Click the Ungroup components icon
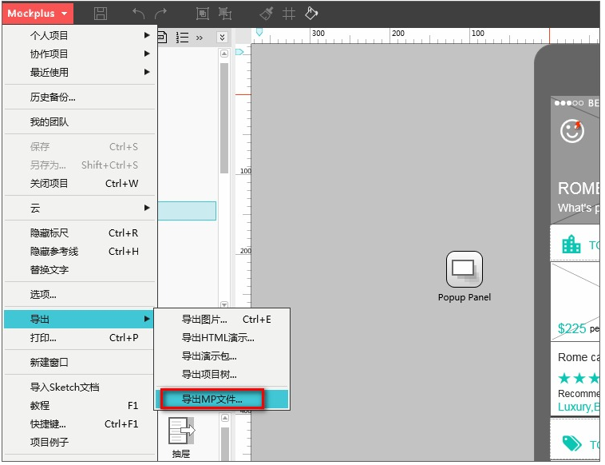 (x=225, y=14)
